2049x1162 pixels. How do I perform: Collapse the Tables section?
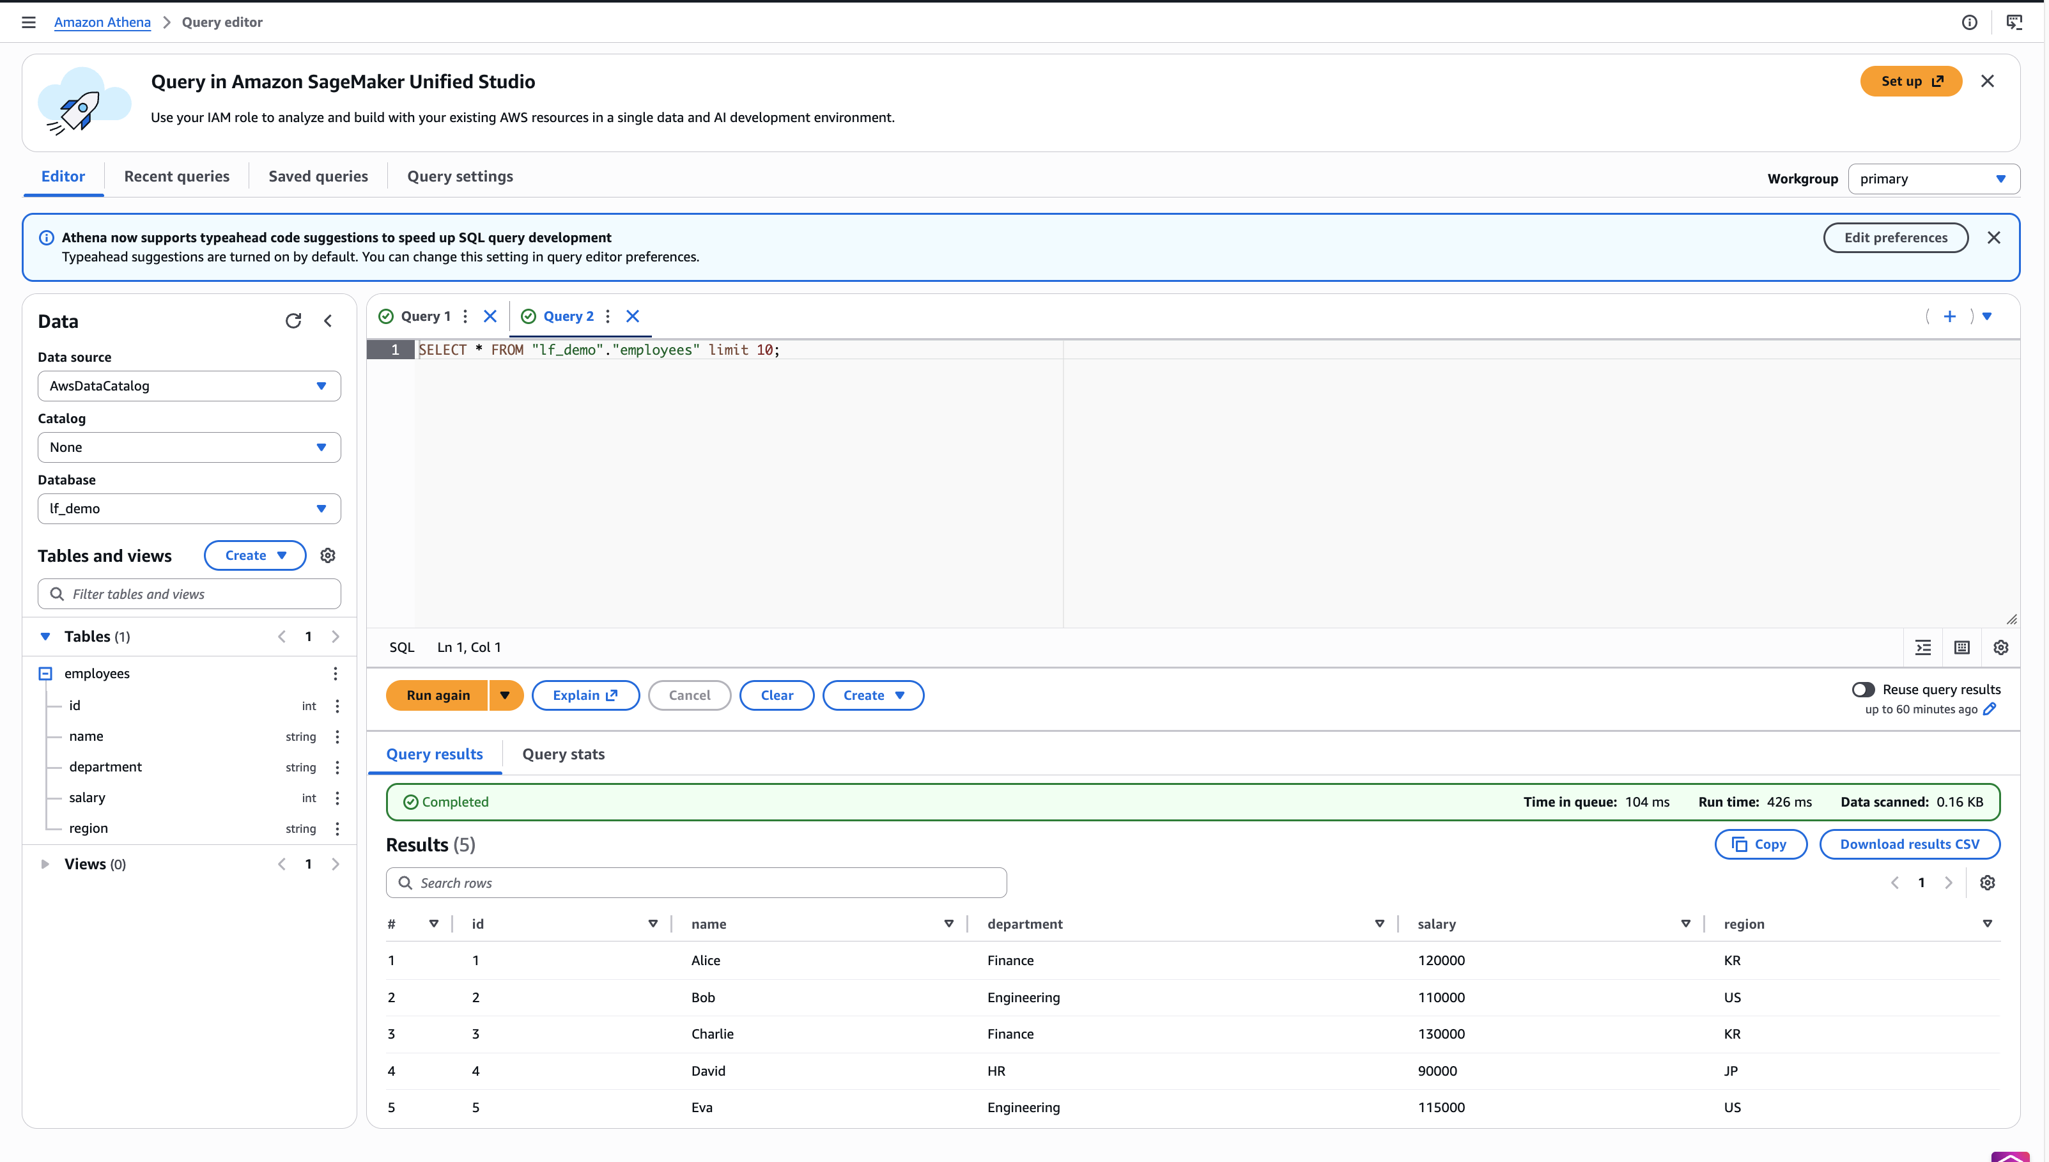(x=45, y=636)
